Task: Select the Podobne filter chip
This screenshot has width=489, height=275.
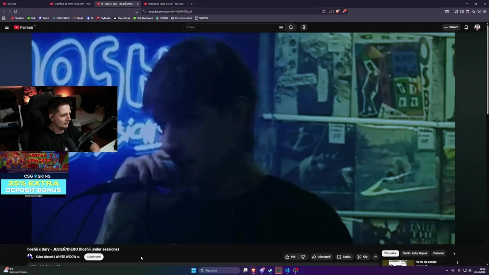Action: tap(439, 253)
